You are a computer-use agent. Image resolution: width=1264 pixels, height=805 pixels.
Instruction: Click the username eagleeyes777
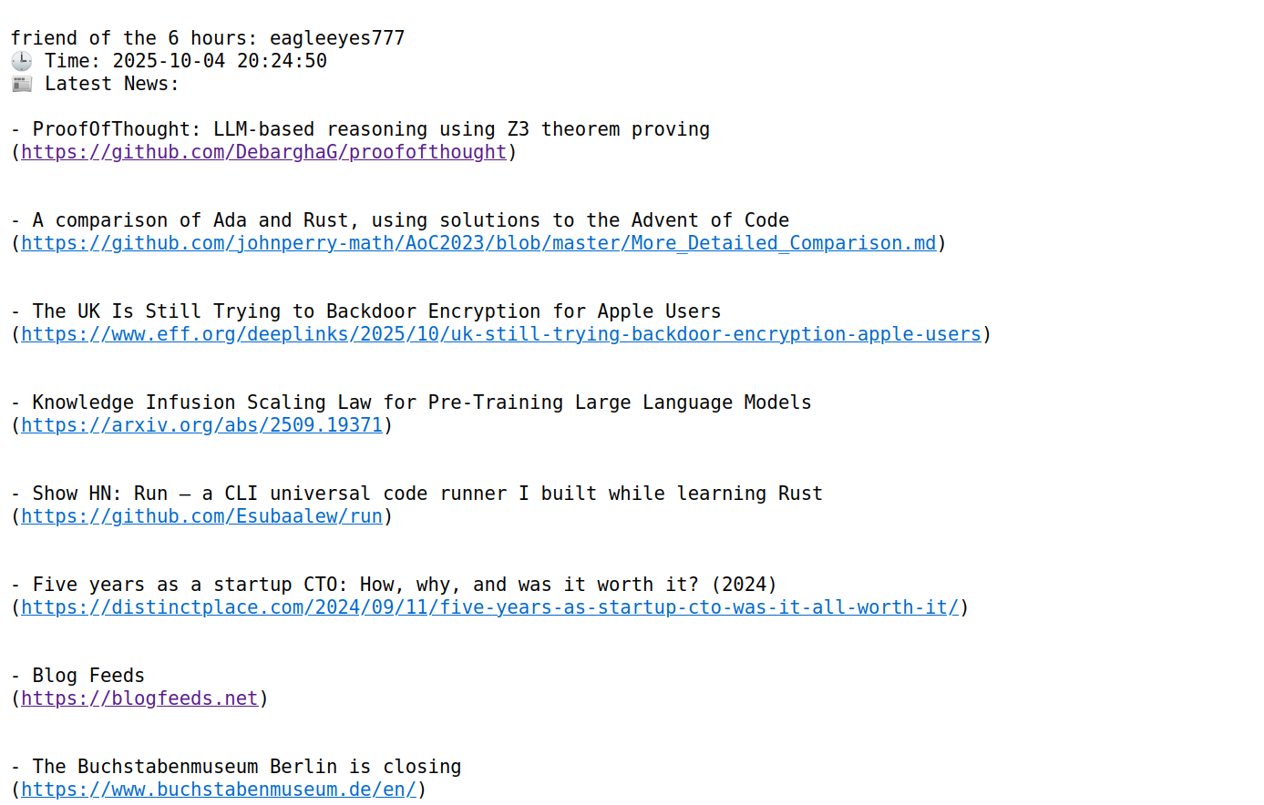point(336,38)
